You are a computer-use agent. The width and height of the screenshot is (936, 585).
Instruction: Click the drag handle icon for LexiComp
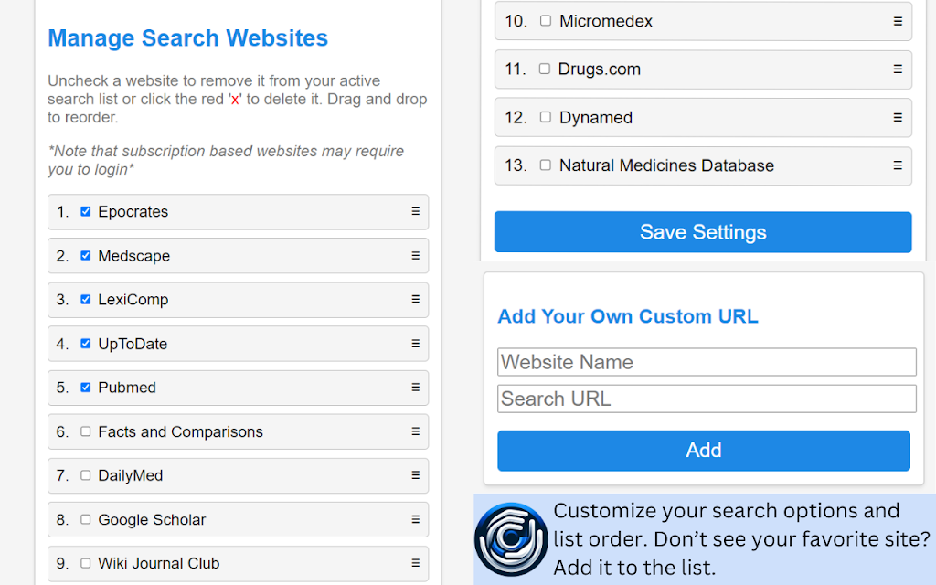416,299
